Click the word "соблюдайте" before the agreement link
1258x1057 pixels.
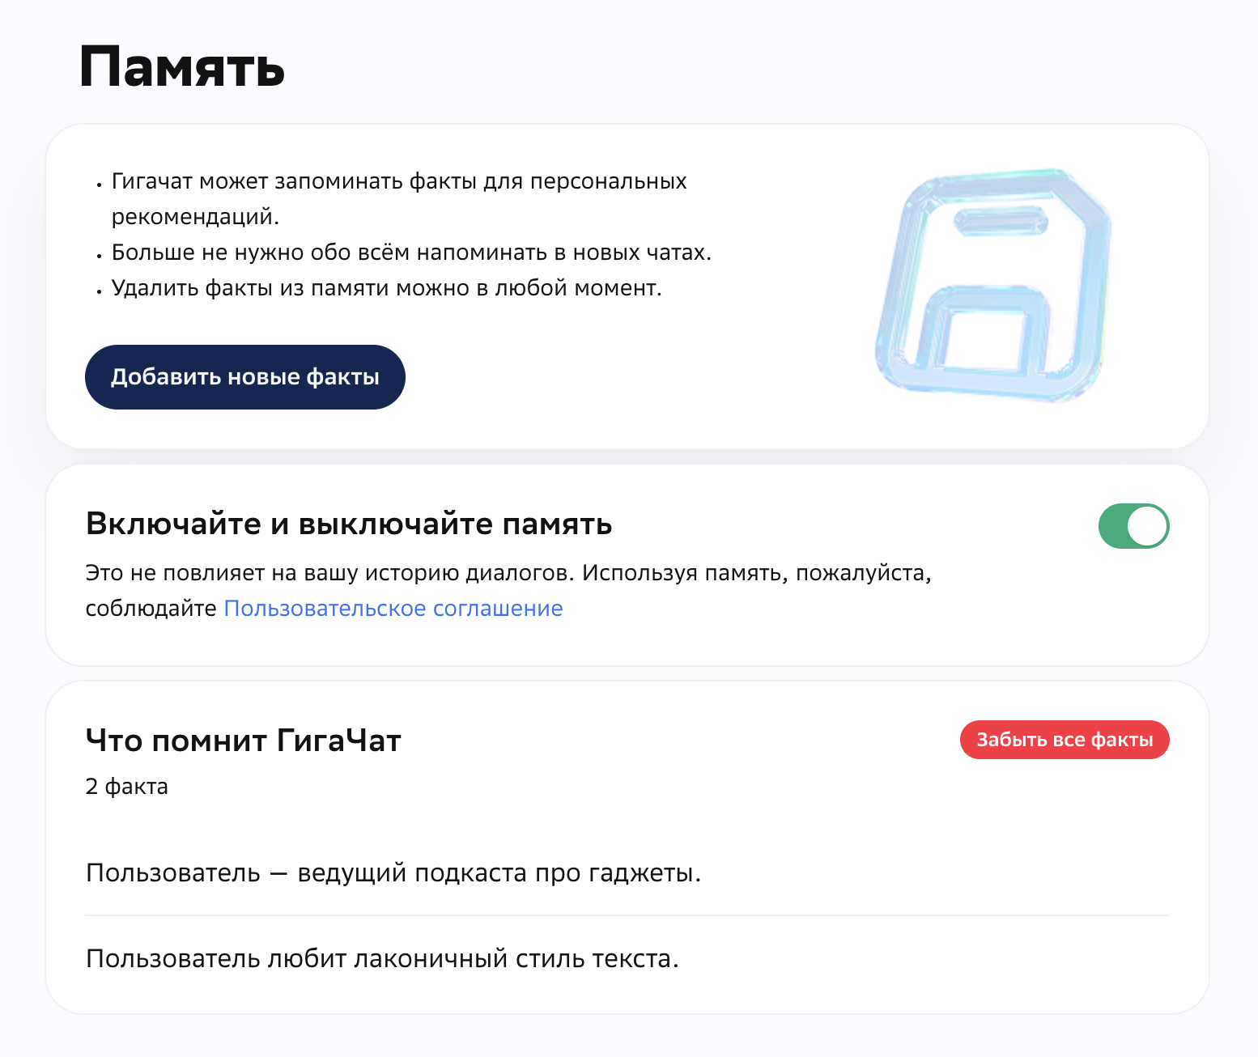click(151, 609)
